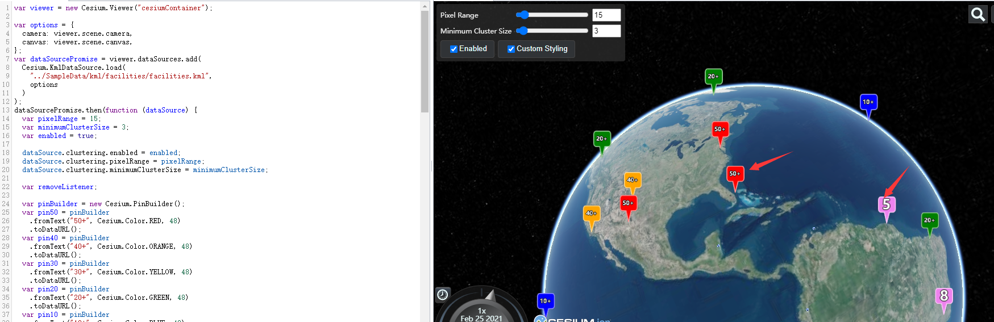The height and width of the screenshot is (322, 994).
Task: Click code line 'var minimumClusterSize = 3;'
Action: [76, 127]
